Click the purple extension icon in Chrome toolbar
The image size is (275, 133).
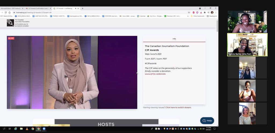coord(197,12)
